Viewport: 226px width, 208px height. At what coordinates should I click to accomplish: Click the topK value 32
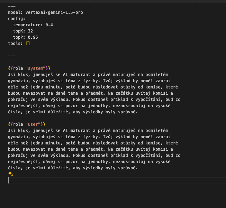click(30, 31)
